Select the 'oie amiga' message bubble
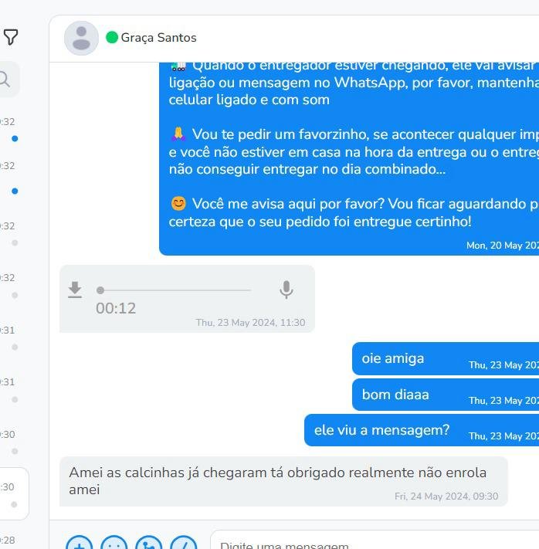The image size is (539, 549). [446, 359]
